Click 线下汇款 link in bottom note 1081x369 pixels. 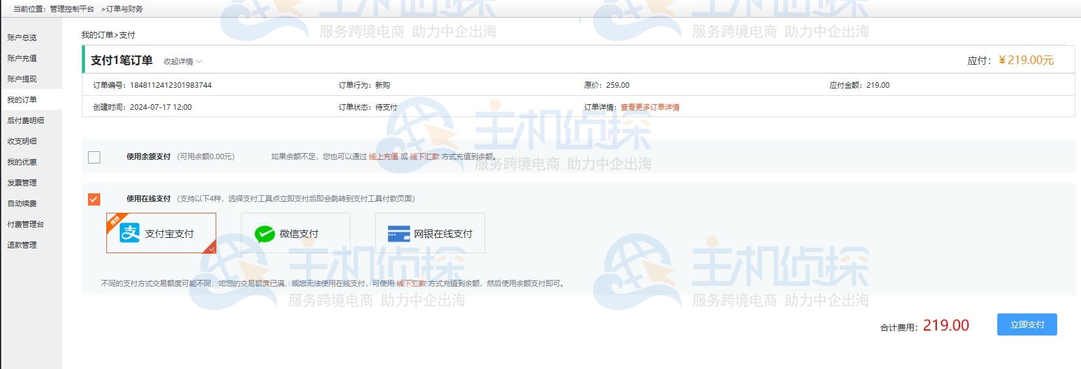coord(411,284)
